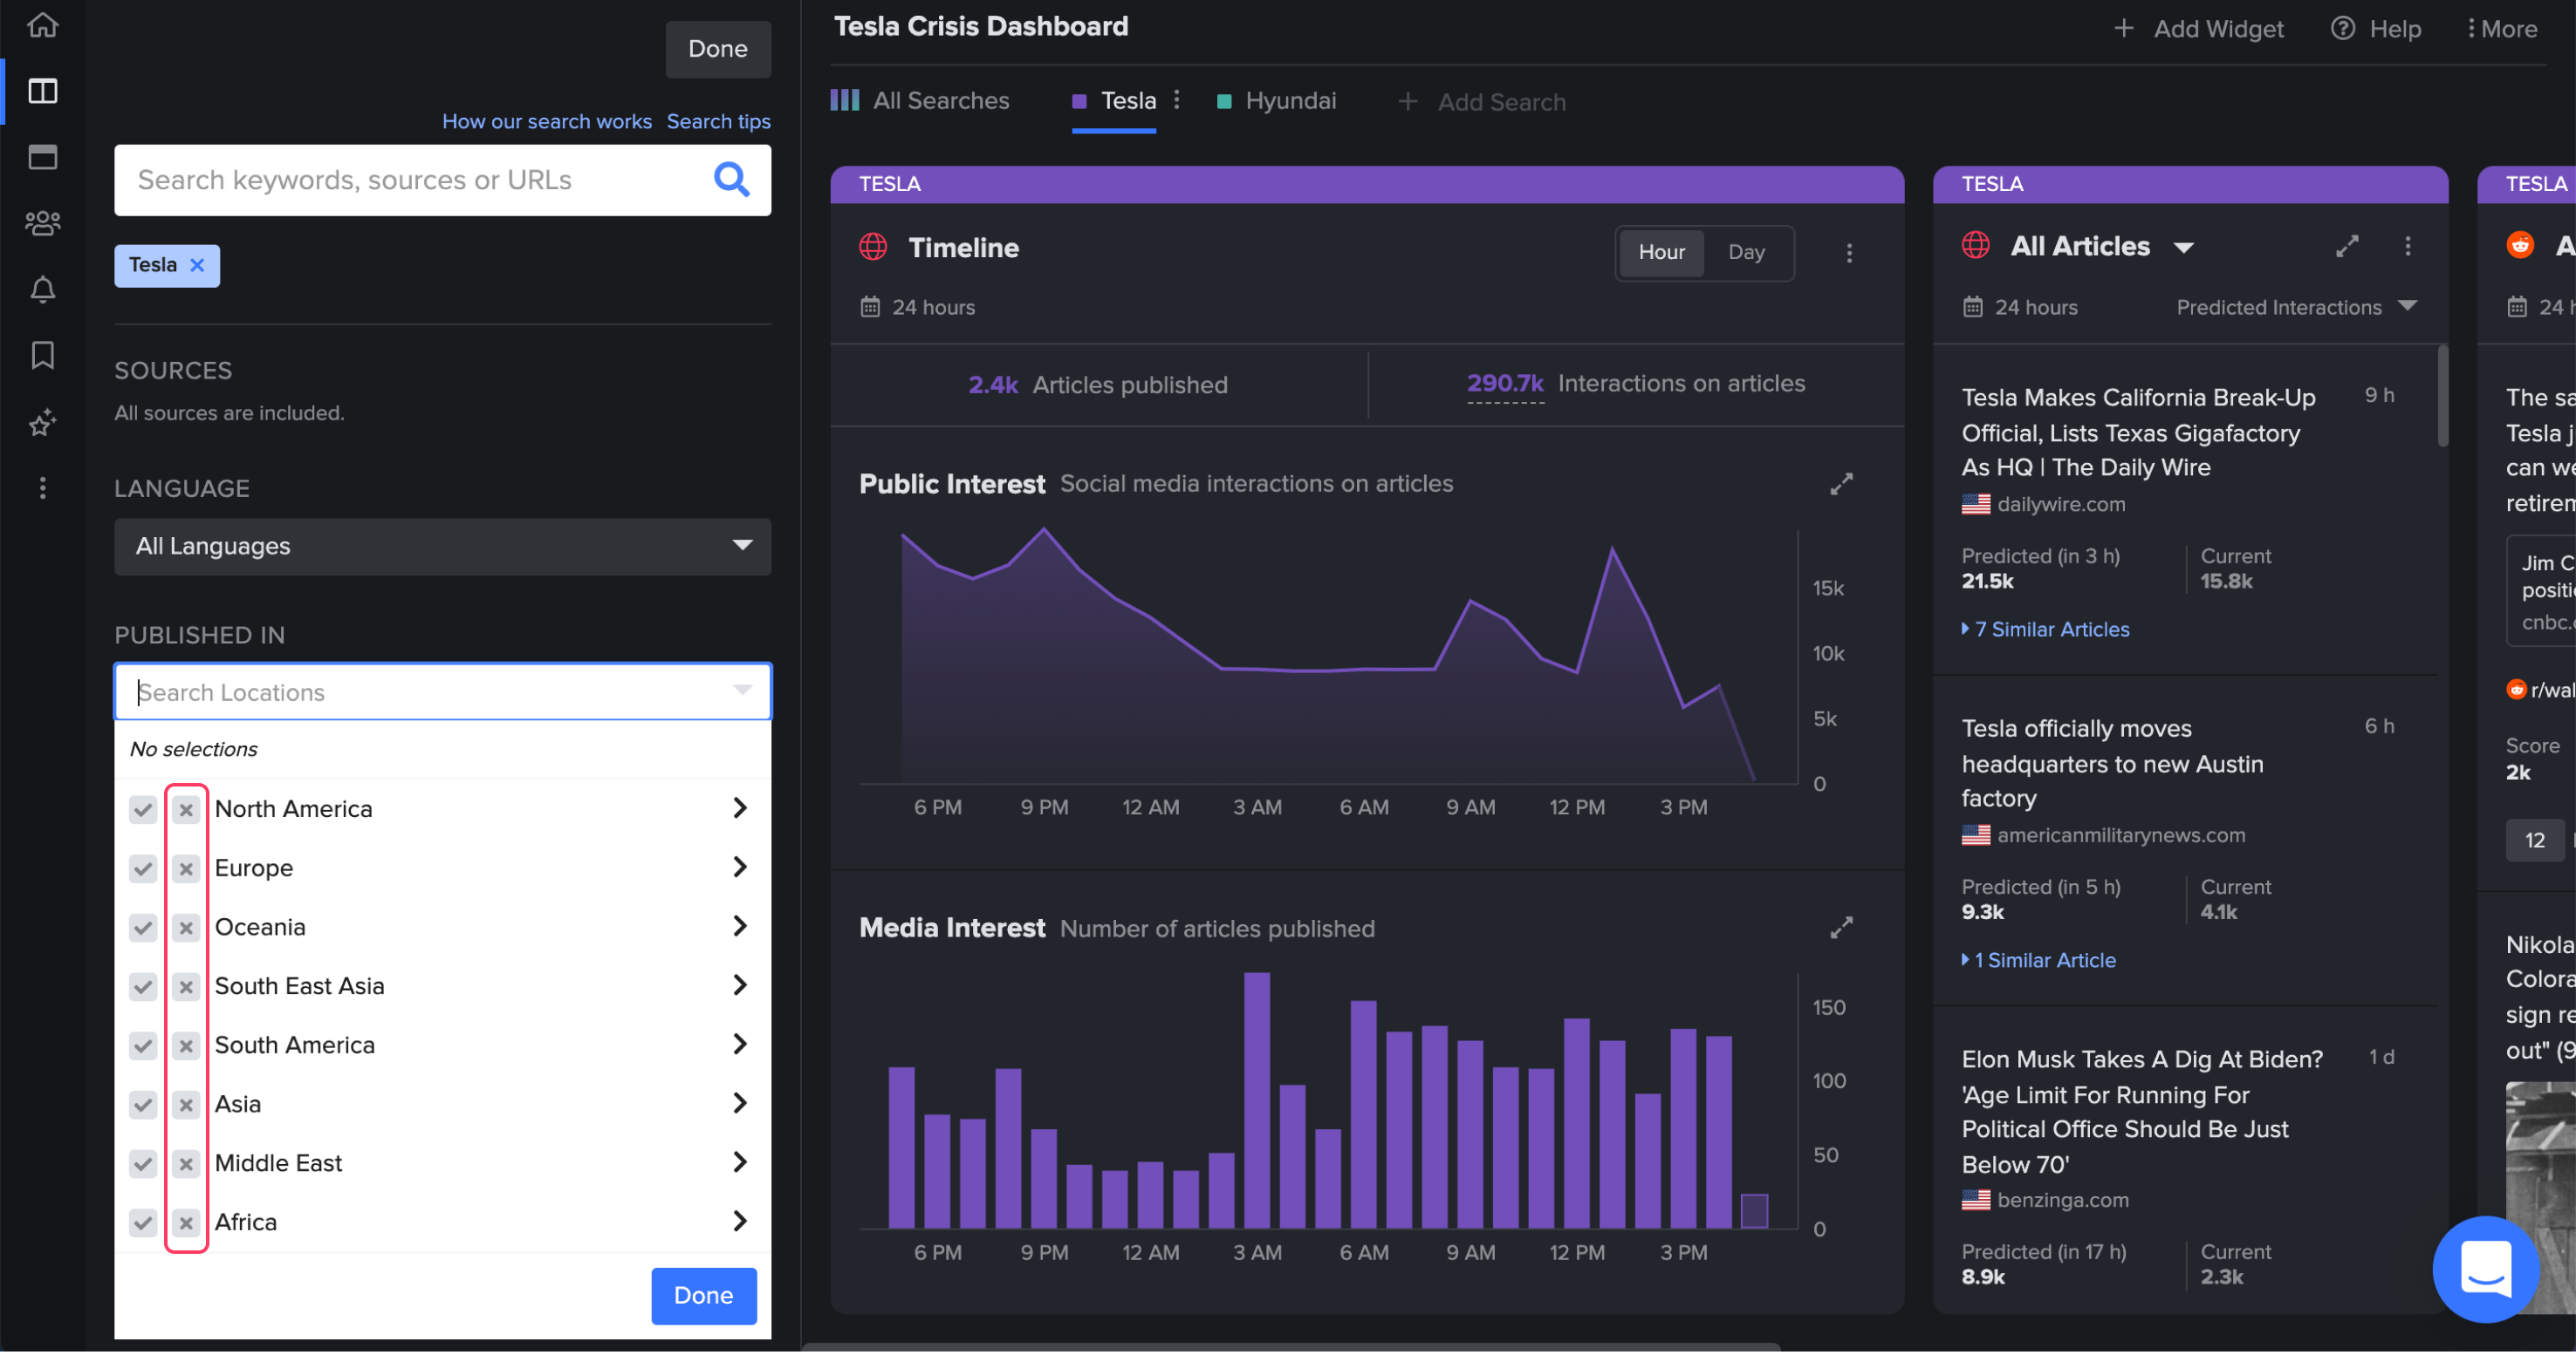Open Timeline widget three-dot menu
The image size is (2576, 1355).
1850,253
